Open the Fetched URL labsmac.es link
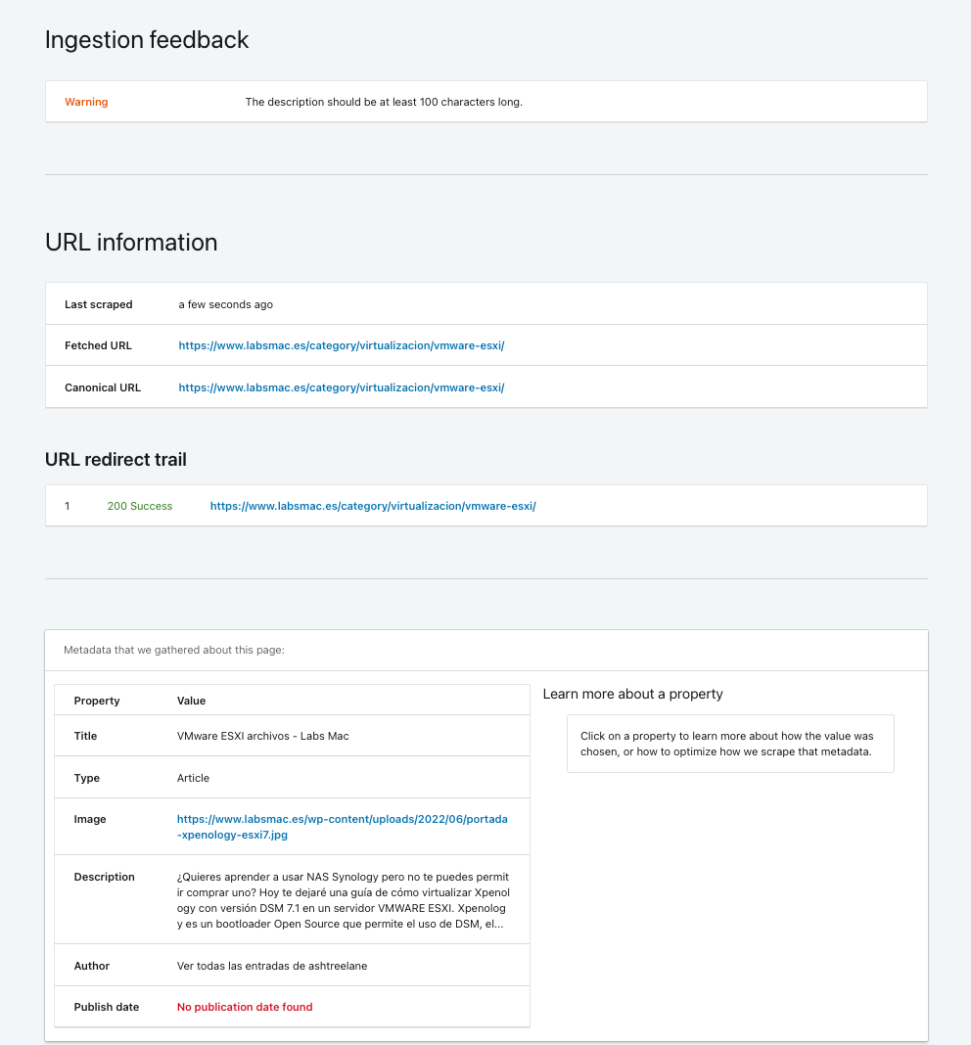This screenshot has height=1045, width=971. [341, 345]
